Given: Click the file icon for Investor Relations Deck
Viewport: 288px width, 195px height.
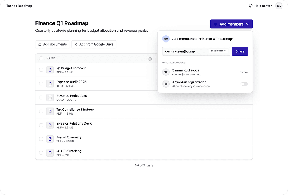Looking at the screenshot, I should 50,125.
